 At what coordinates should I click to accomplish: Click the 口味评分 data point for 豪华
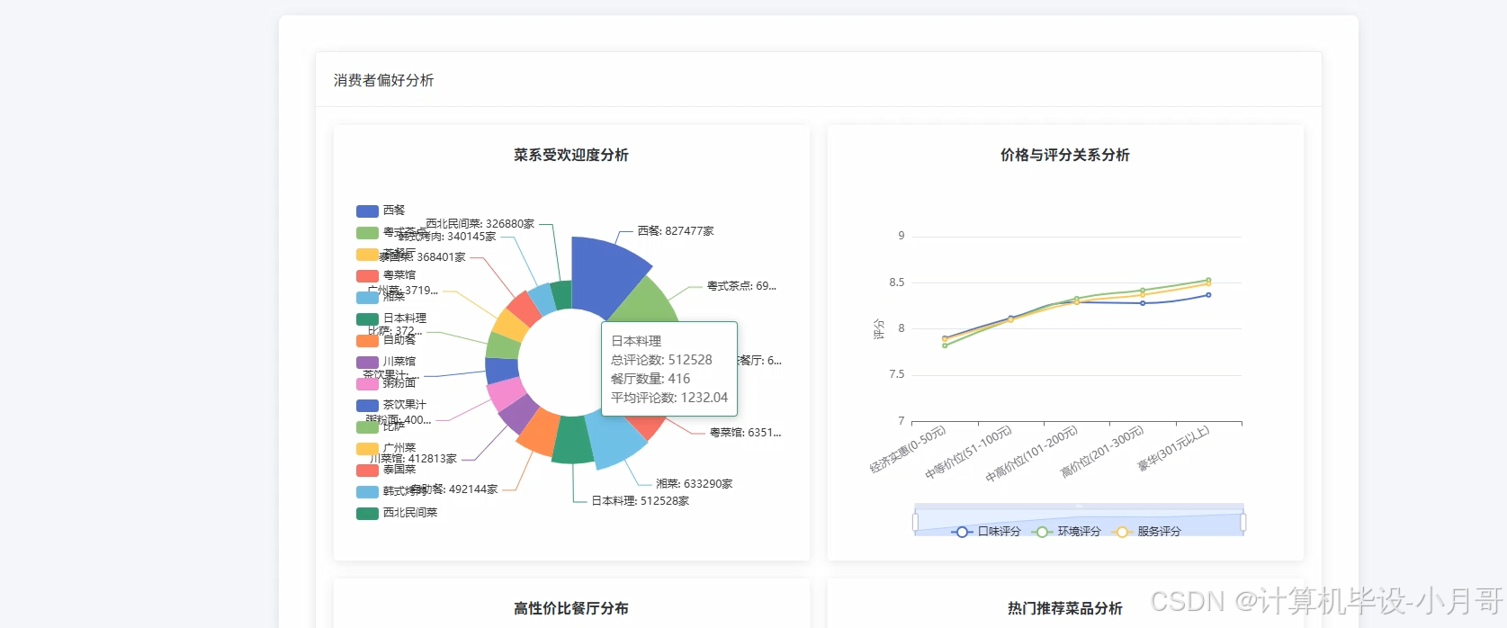1208,295
